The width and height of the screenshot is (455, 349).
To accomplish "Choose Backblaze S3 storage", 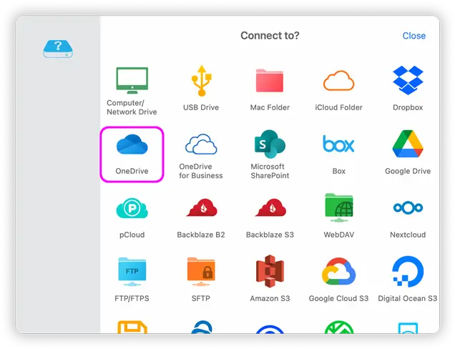I will 270,208.
